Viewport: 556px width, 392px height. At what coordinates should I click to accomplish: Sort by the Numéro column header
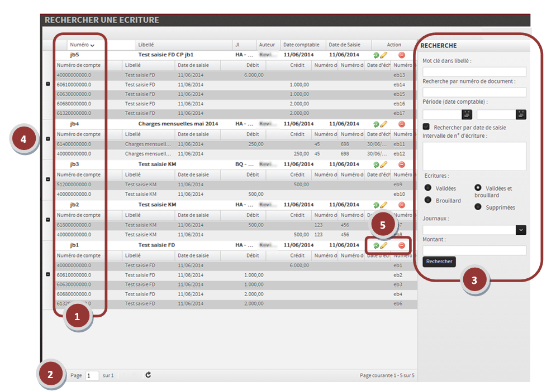[x=82, y=45]
